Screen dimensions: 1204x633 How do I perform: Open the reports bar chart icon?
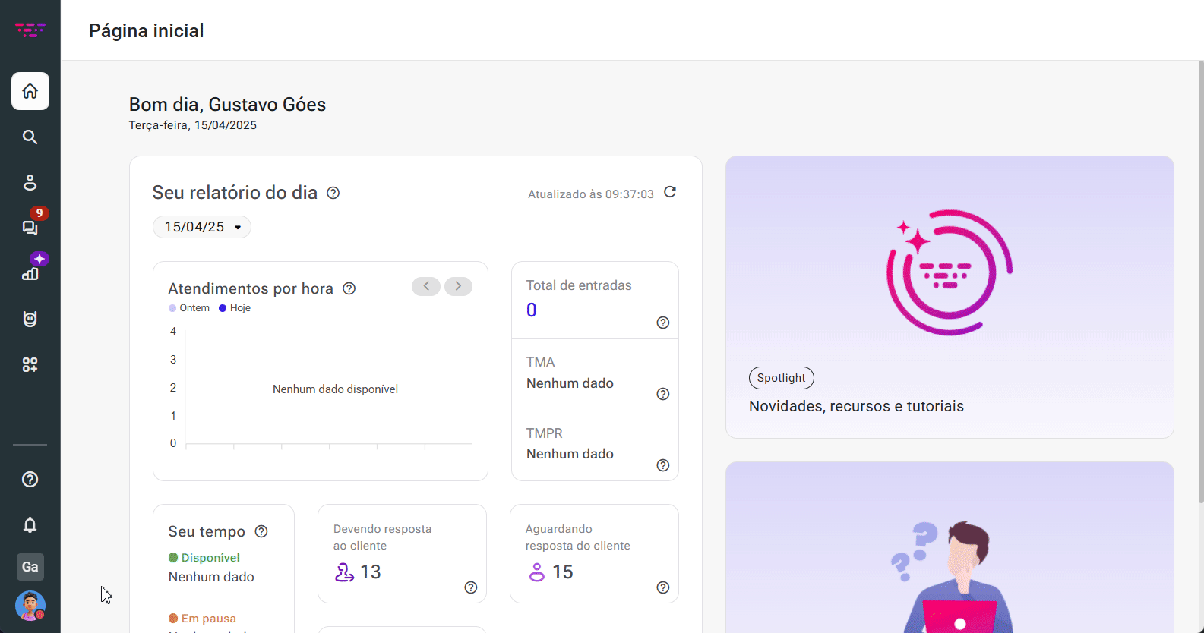click(30, 273)
